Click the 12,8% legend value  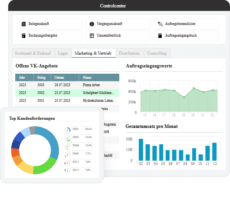tap(88, 145)
